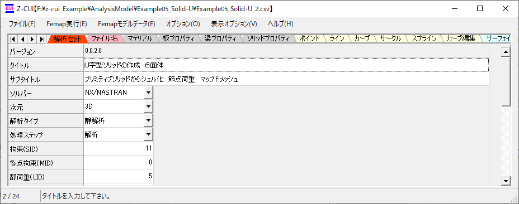
Task: Jump to last tab with navigation arrow
Action: pos(42,39)
